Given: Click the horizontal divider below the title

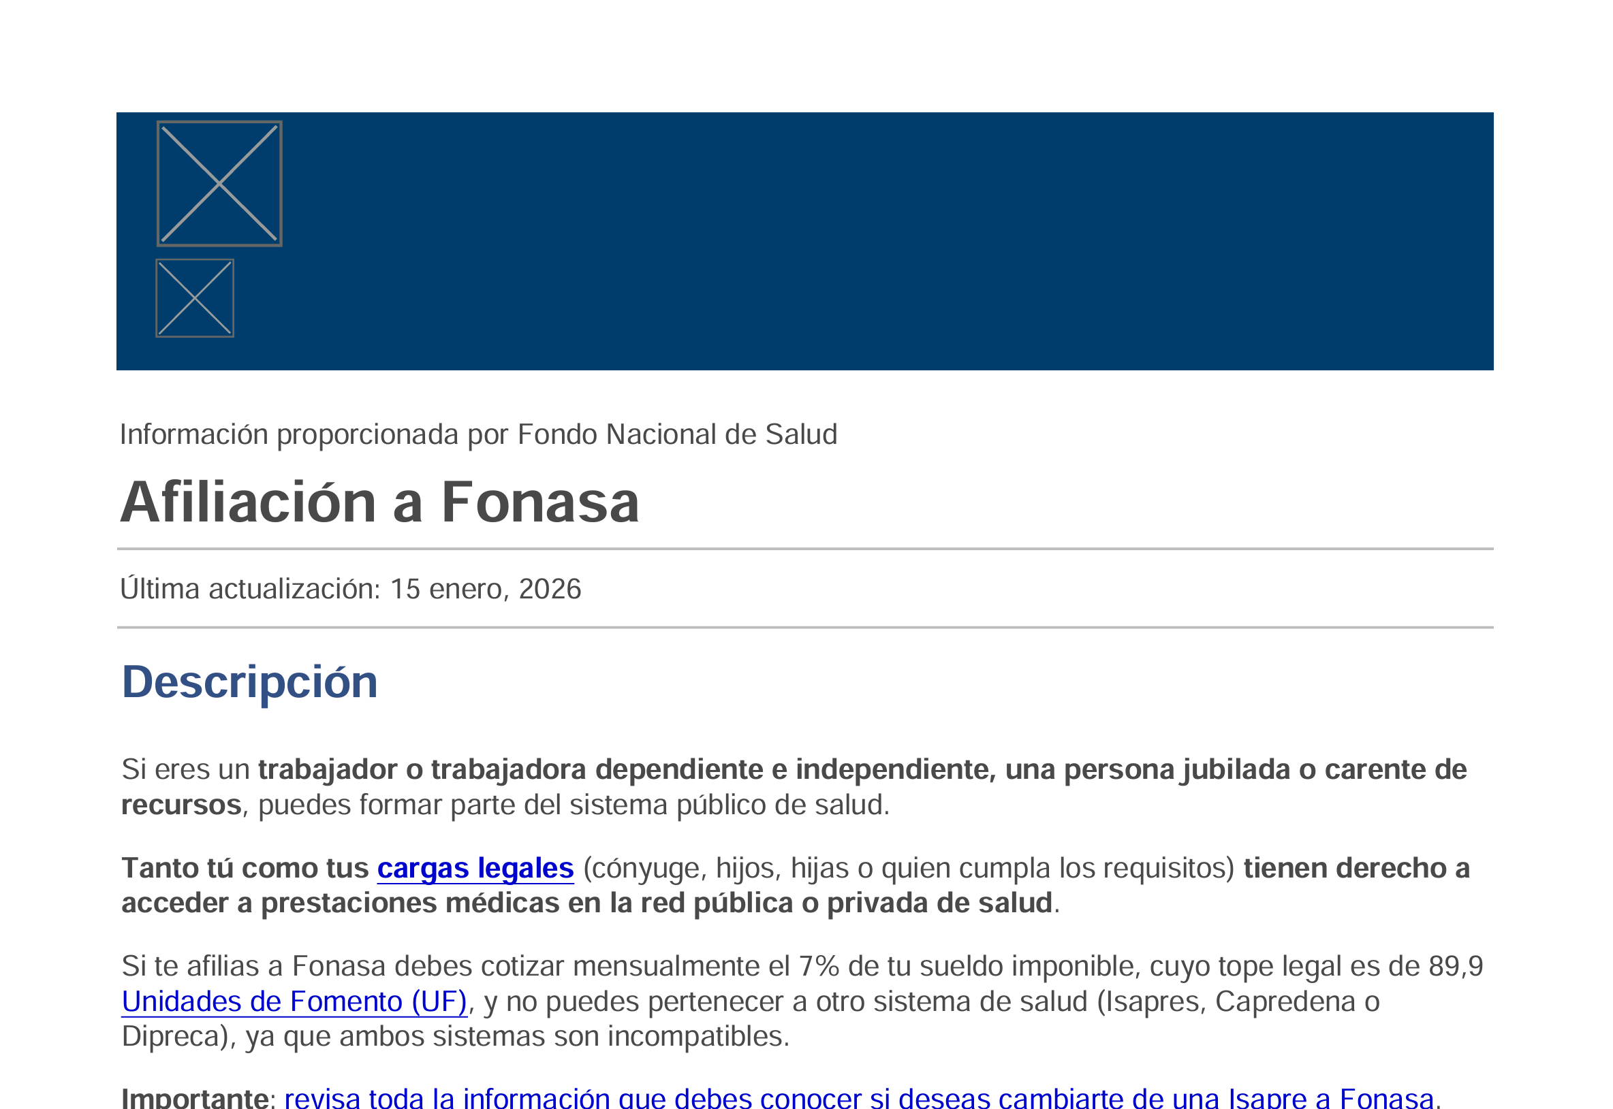Looking at the screenshot, I should (804, 549).
